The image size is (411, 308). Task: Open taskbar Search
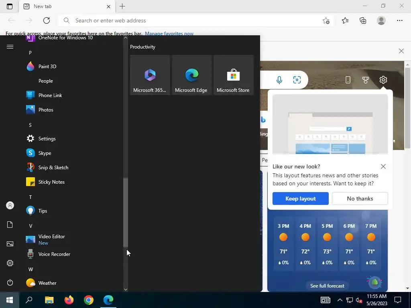(x=29, y=300)
